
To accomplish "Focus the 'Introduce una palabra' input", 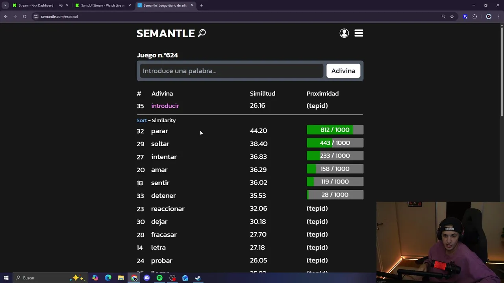I will pos(232,71).
